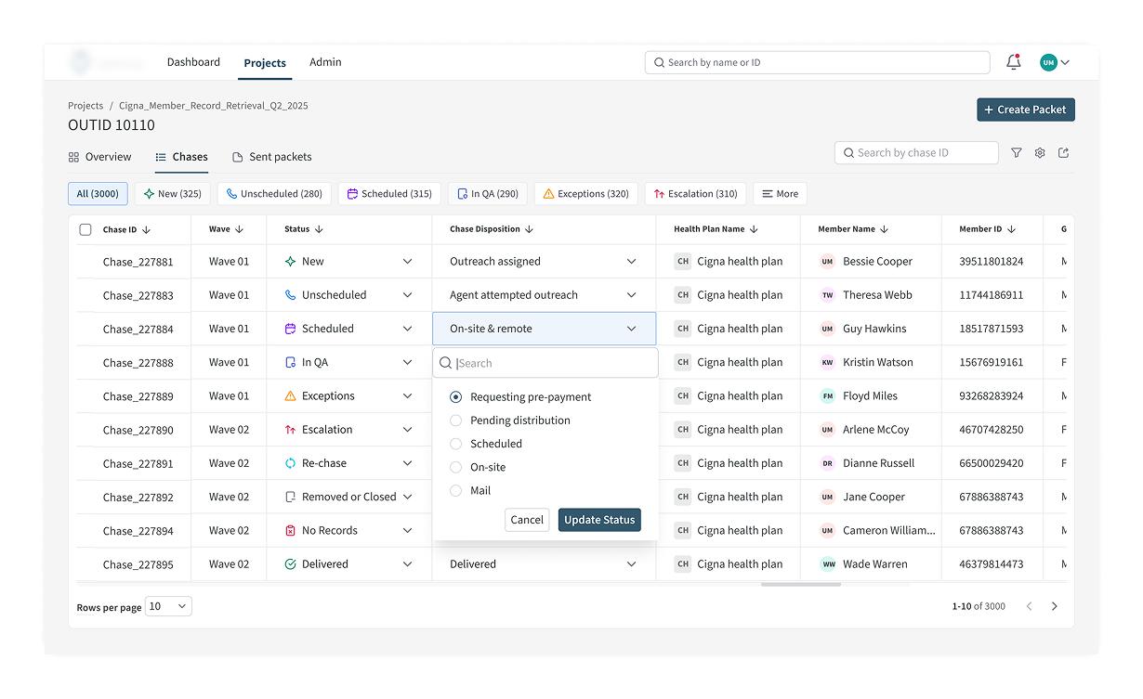Go to next page arrow

[x=1054, y=606]
